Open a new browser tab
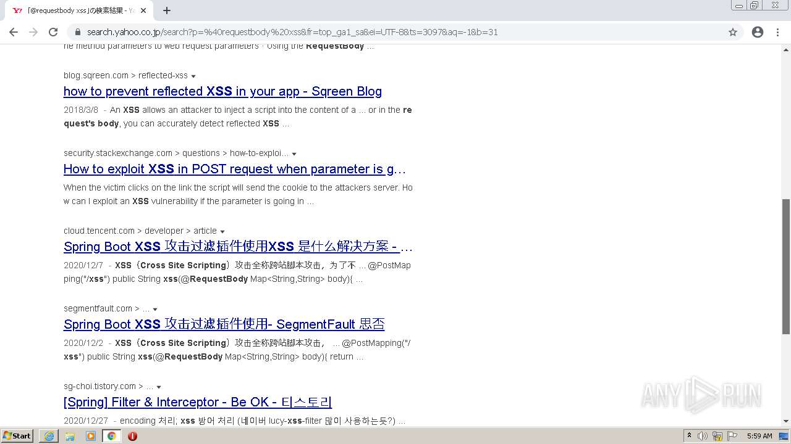 coord(167,10)
